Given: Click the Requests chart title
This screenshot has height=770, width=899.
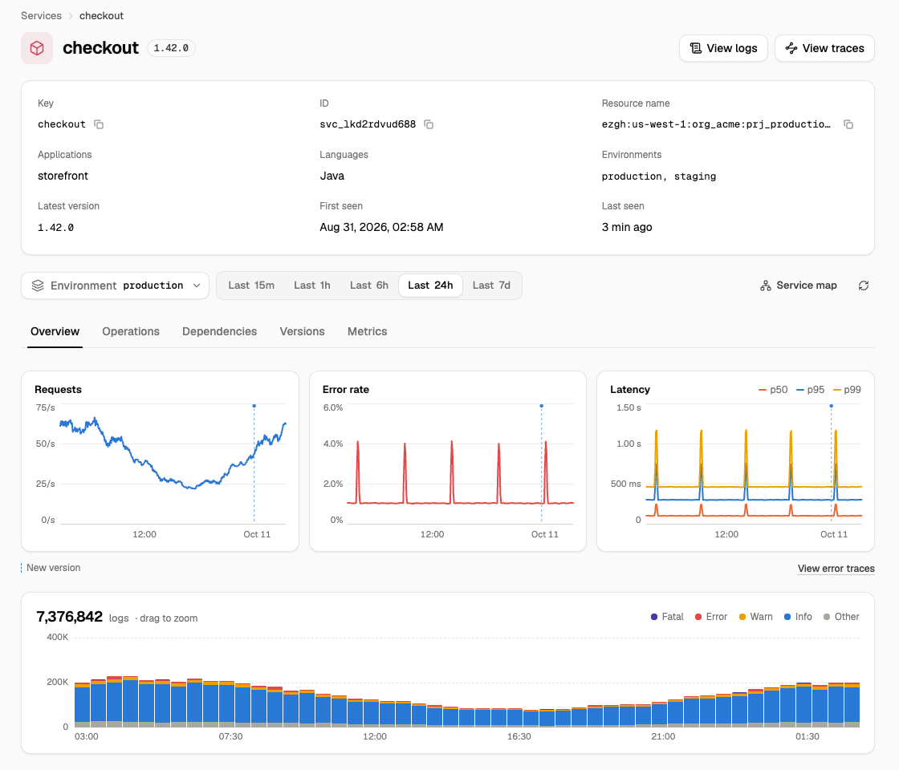Looking at the screenshot, I should coord(58,390).
